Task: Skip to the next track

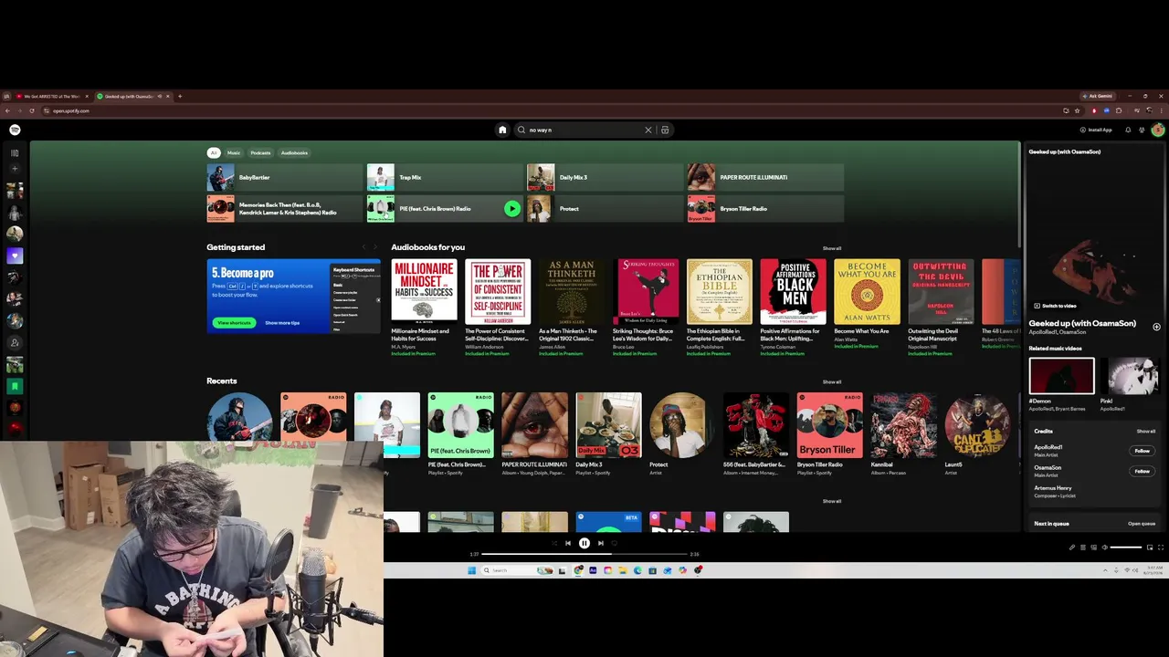Action: 600,543
